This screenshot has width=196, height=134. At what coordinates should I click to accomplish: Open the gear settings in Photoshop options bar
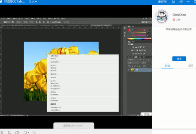pos(48,22)
